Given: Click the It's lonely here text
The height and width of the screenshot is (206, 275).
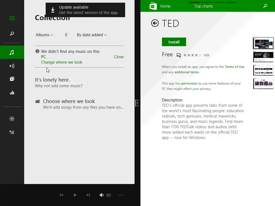Looking at the screenshot, I should coord(52,80).
